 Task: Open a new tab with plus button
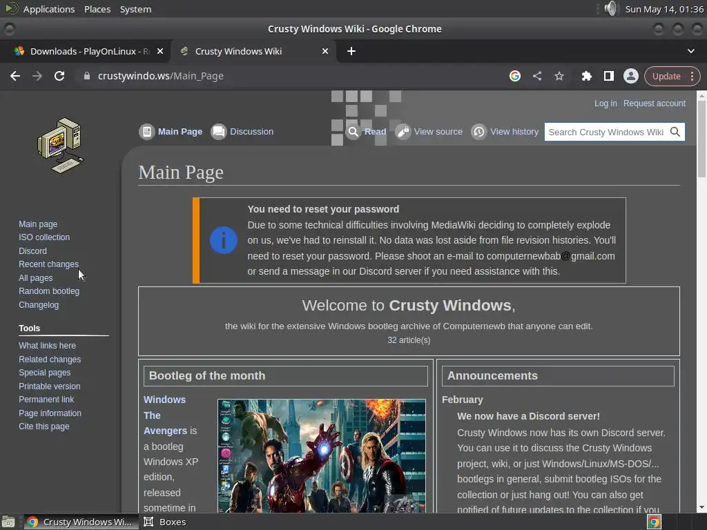(351, 51)
